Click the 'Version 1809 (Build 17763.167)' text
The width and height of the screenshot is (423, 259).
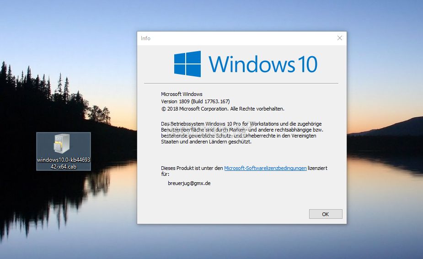195,101
